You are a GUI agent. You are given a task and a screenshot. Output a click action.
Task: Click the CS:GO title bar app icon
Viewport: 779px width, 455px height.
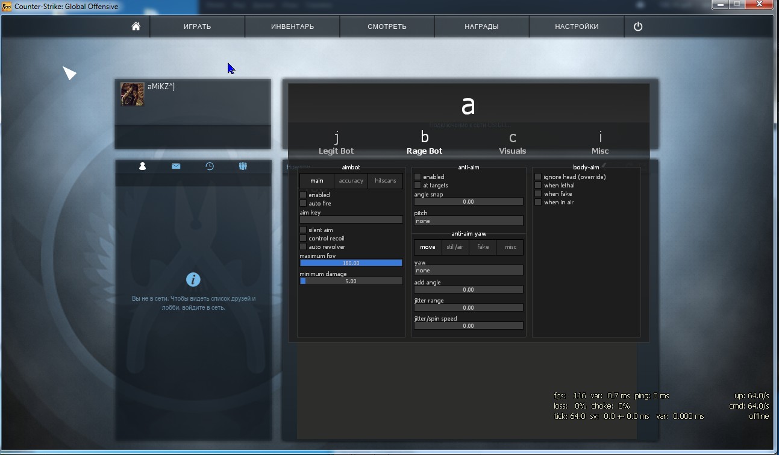point(7,6)
